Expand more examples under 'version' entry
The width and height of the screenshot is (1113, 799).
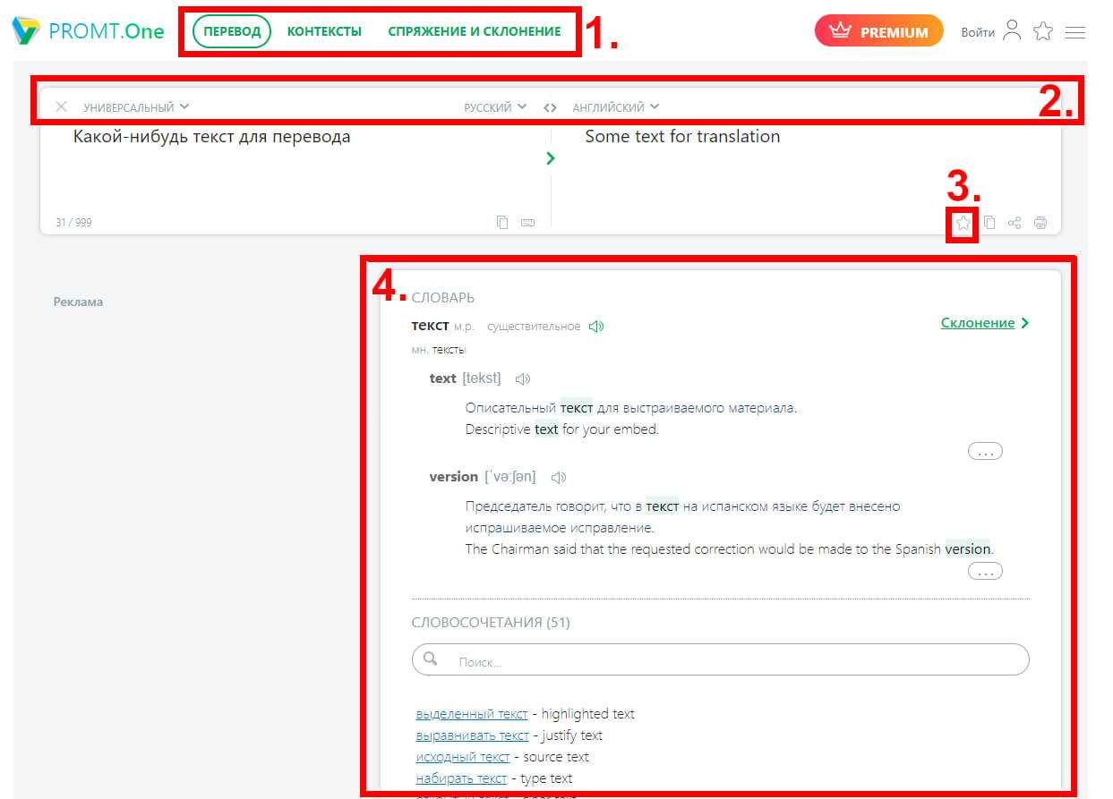click(985, 571)
